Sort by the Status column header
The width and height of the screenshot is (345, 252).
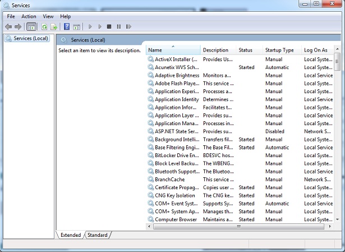[x=250, y=50]
